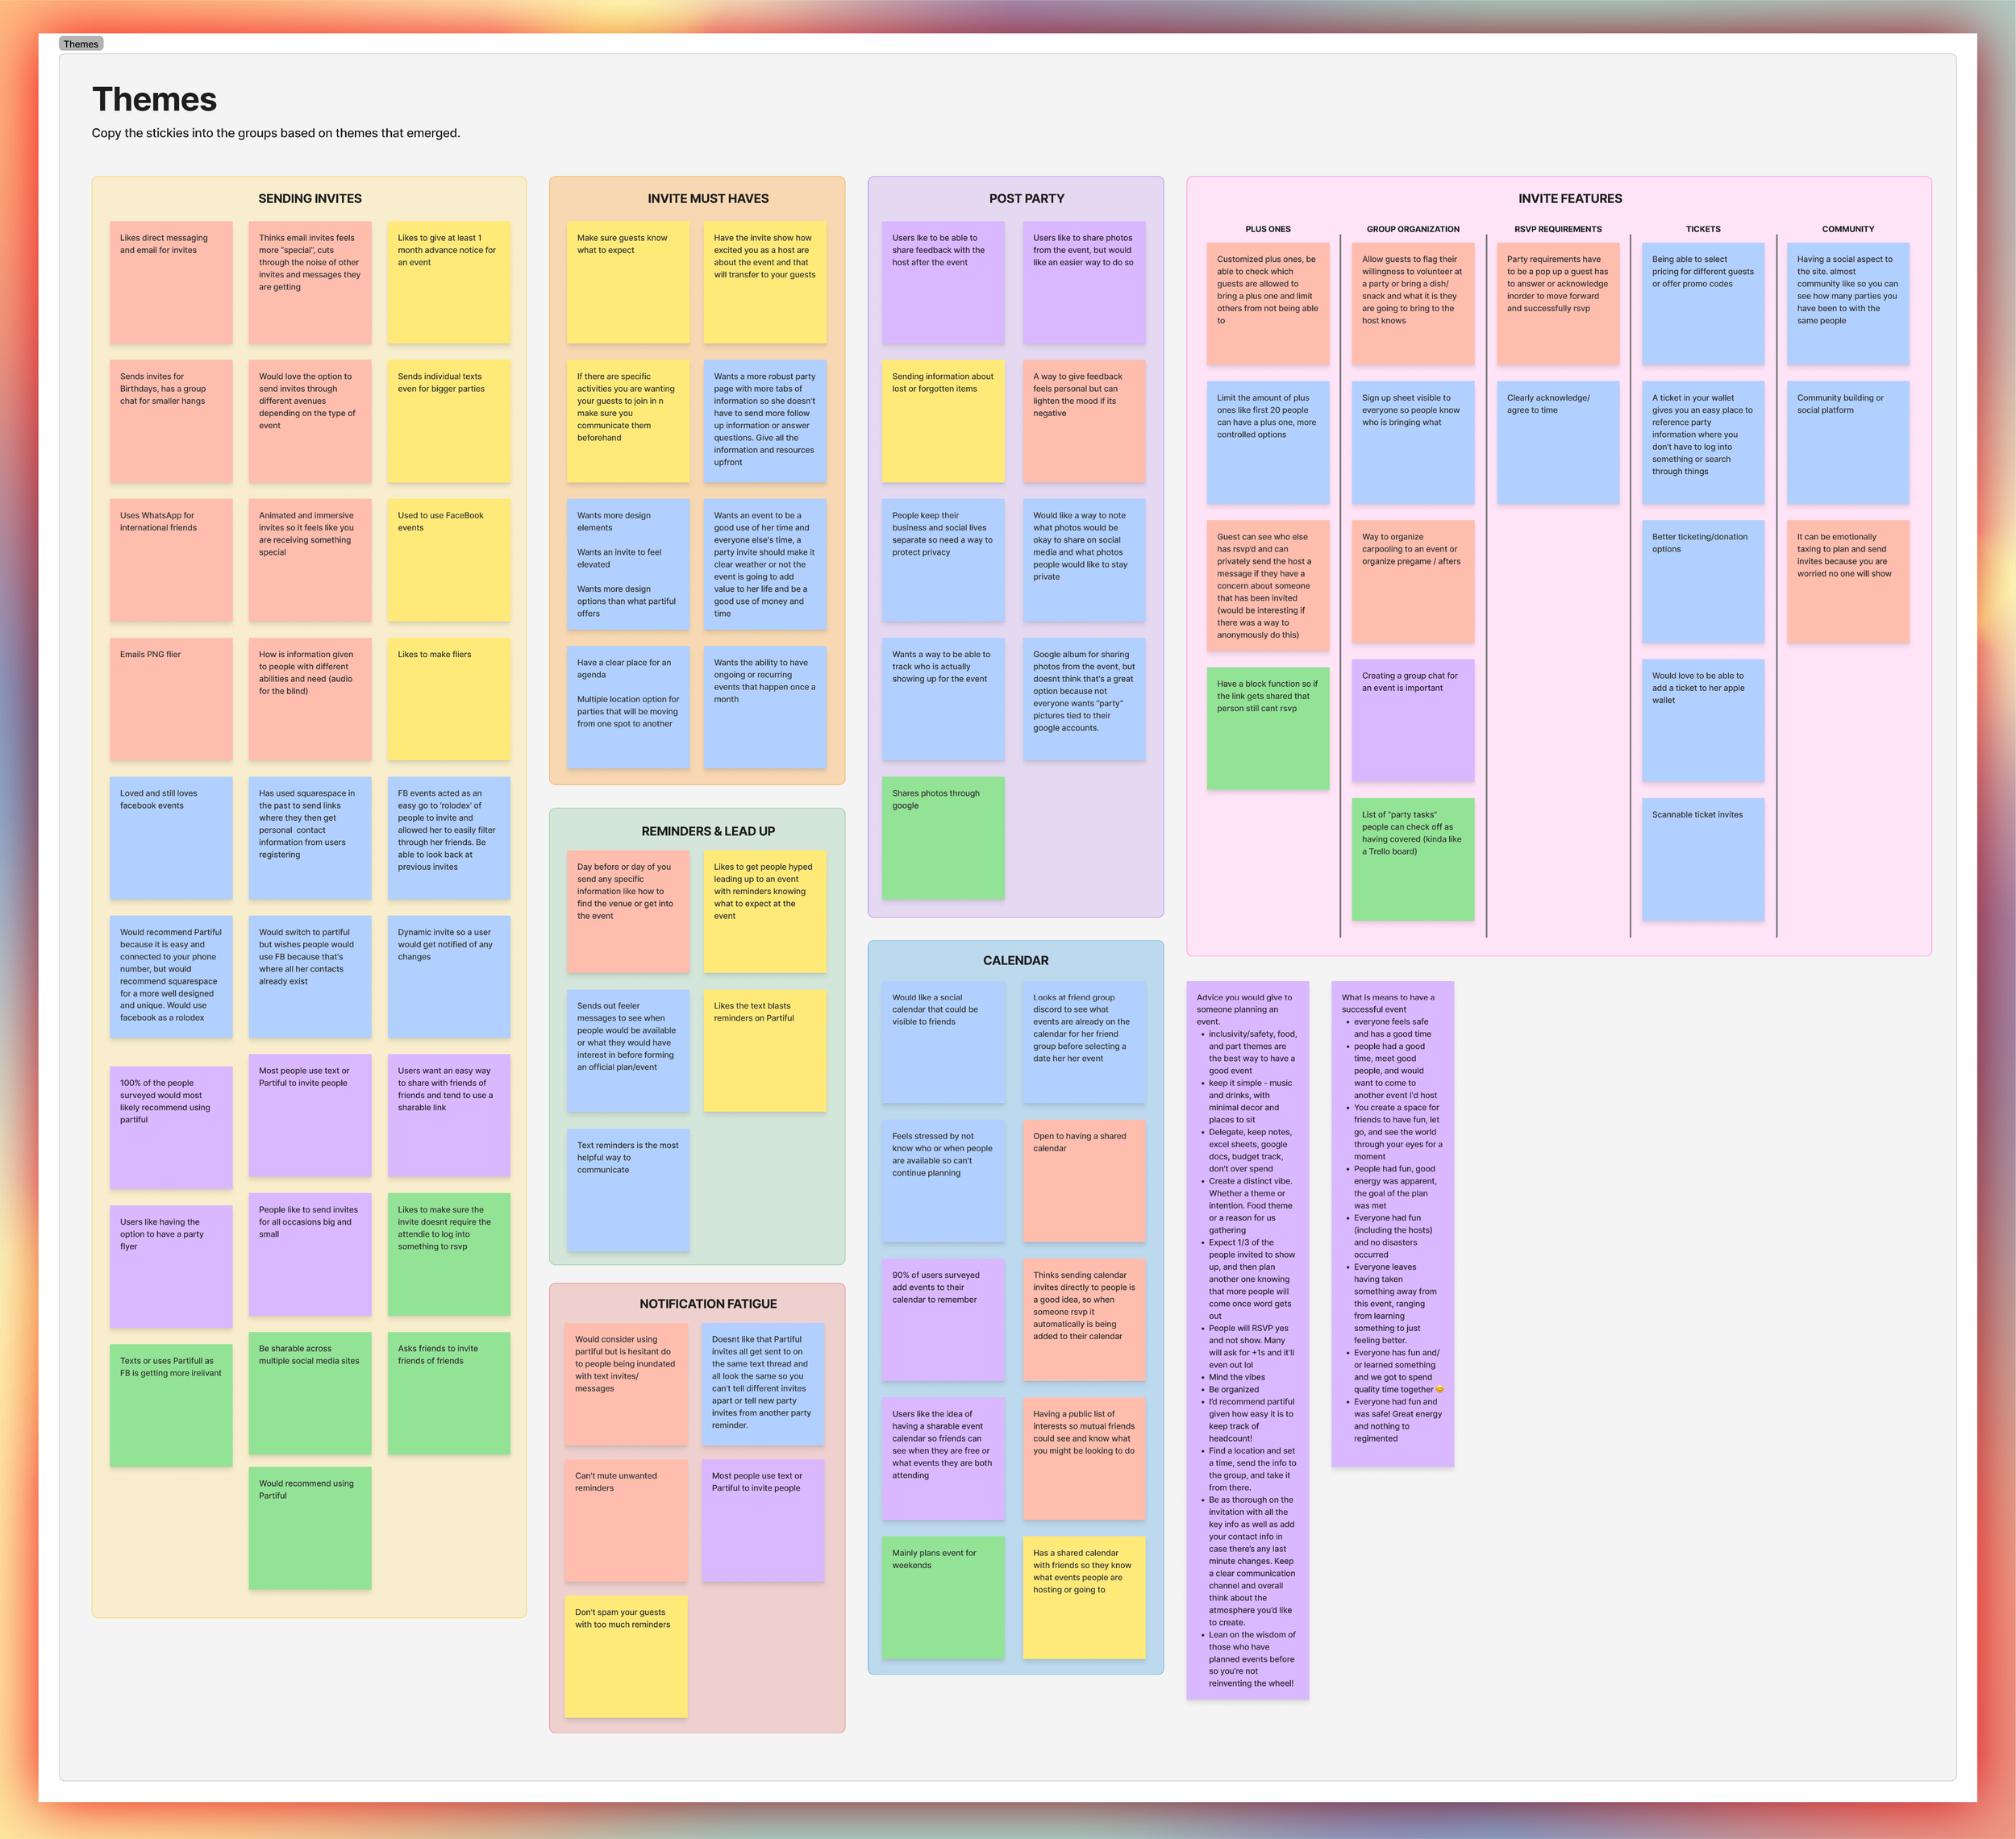Click the INVITE FEATURES section heading
Viewport: 2016px width, 1839px height.
[x=1569, y=199]
